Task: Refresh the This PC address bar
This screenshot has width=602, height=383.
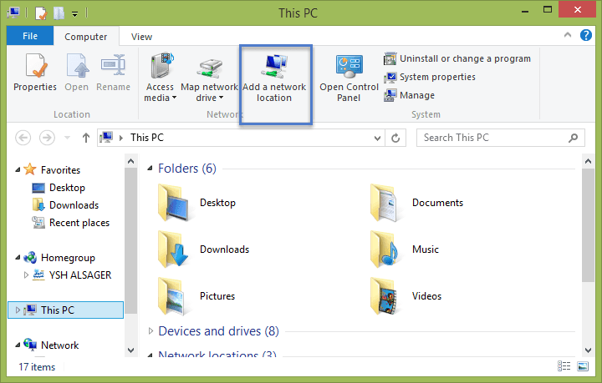Action: point(395,138)
